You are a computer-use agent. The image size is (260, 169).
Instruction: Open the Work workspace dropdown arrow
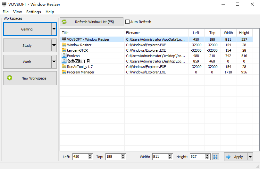tap(54, 62)
